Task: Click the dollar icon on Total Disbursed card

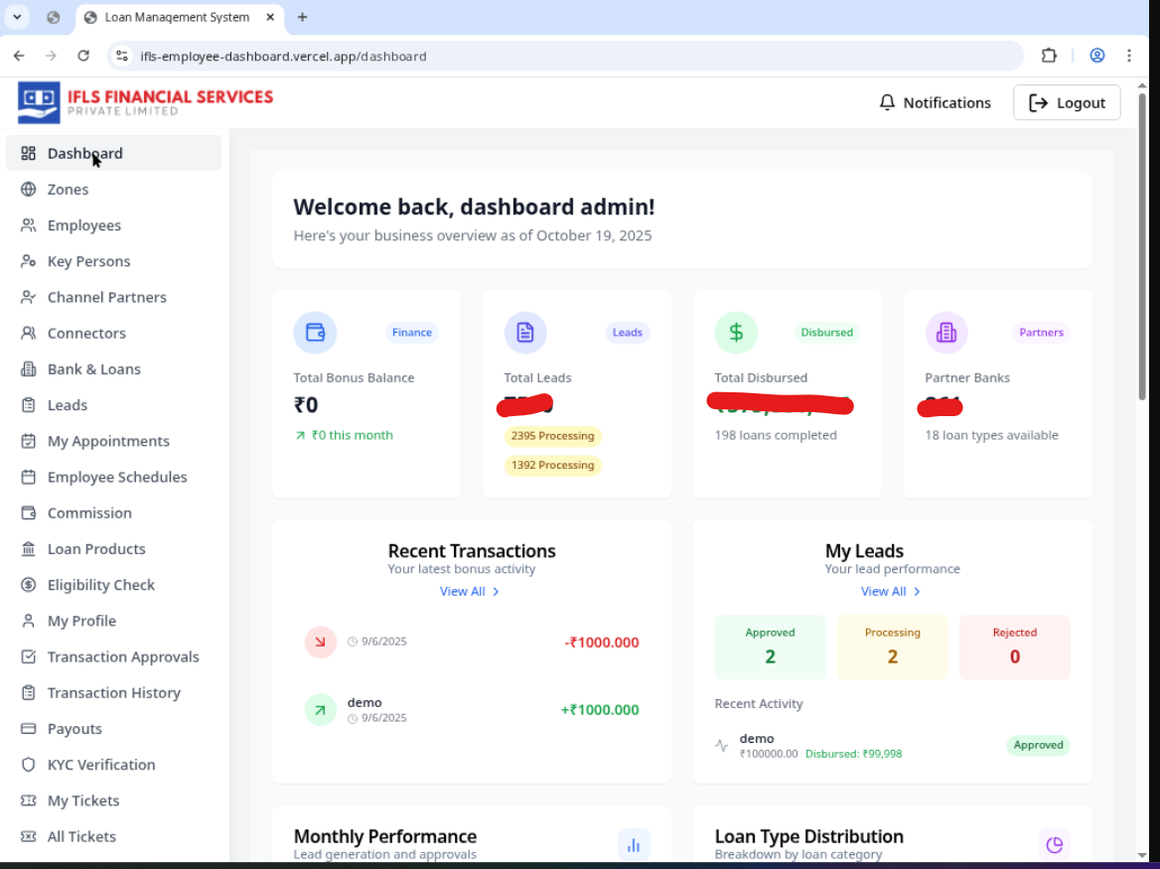Action: 736,333
